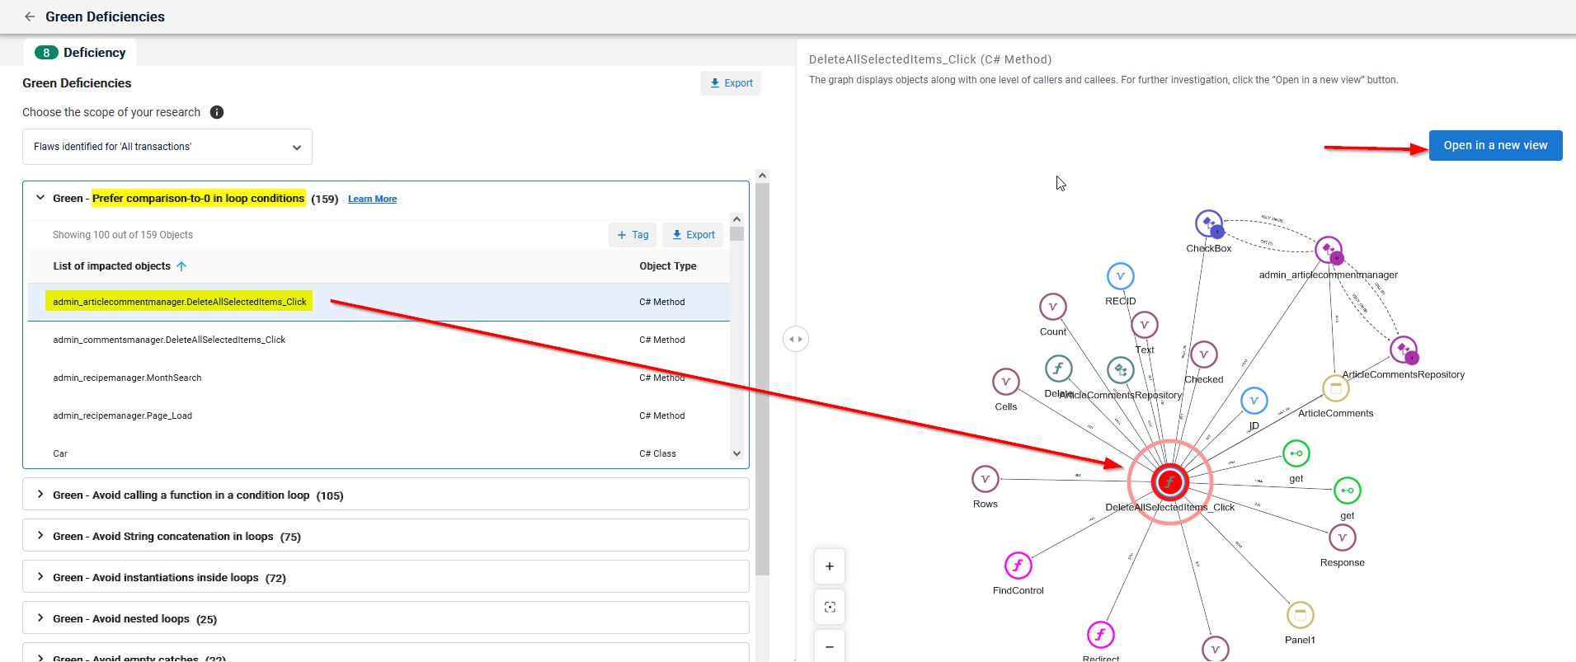Select admin_recipemanager.MonthSearch row

pos(127,378)
